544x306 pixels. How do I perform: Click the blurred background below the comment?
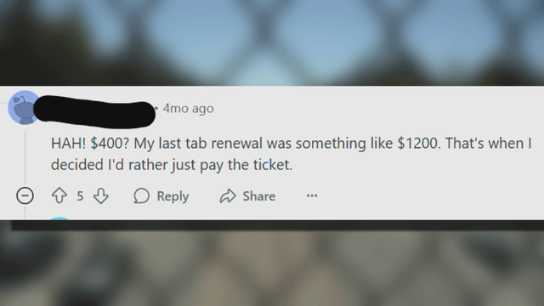[x=272, y=269]
